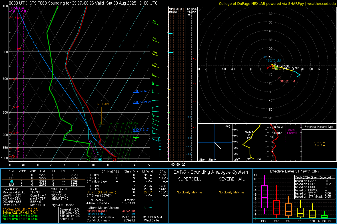
Task: Click the Bunkers Left = 166/10 kt line
Action: coord(111,214)
